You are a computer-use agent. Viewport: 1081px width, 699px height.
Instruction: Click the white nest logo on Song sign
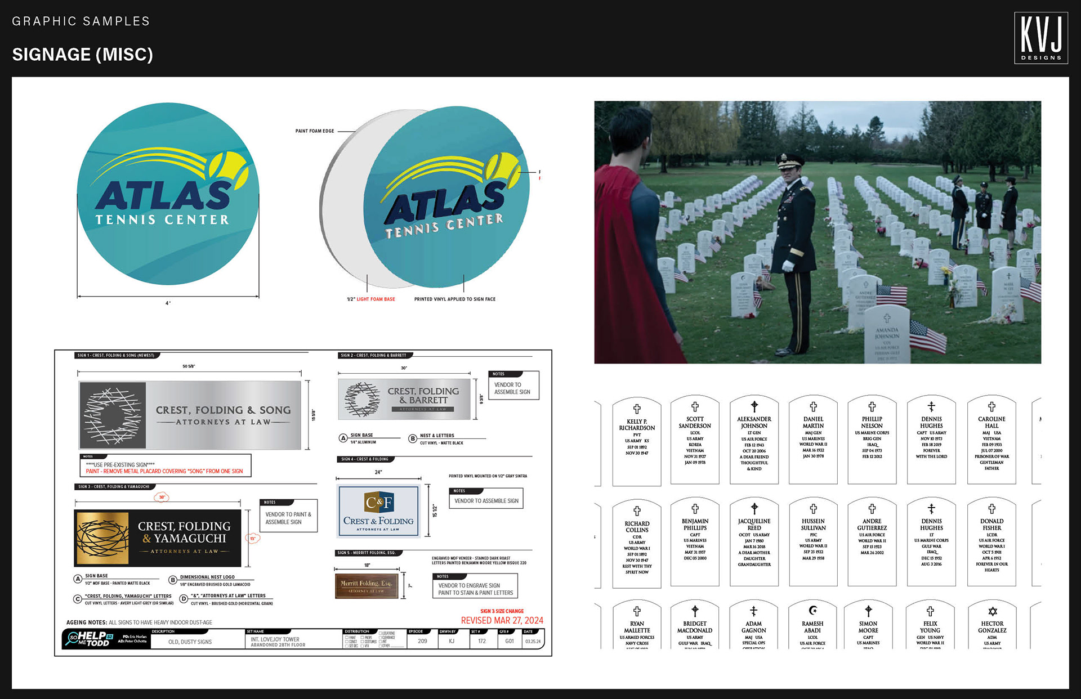[x=113, y=415]
